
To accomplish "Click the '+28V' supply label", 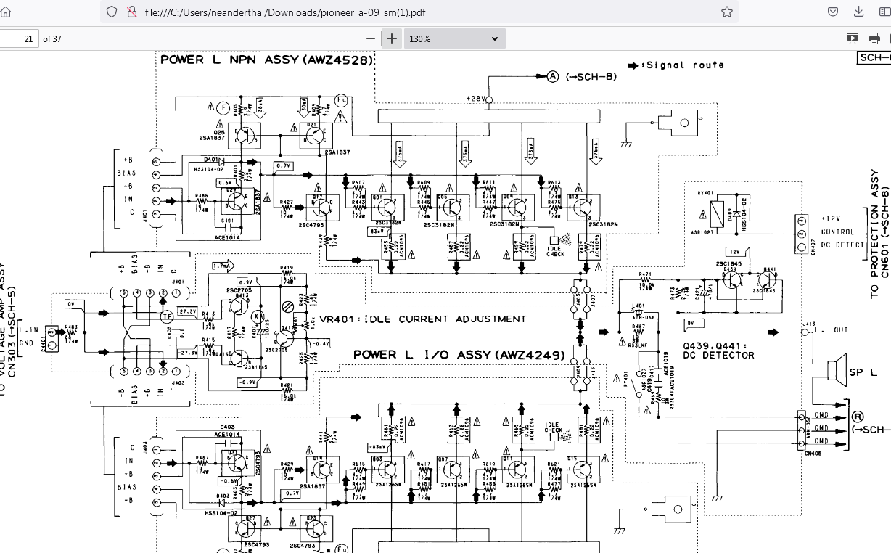I will pyautogui.click(x=475, y=98).
